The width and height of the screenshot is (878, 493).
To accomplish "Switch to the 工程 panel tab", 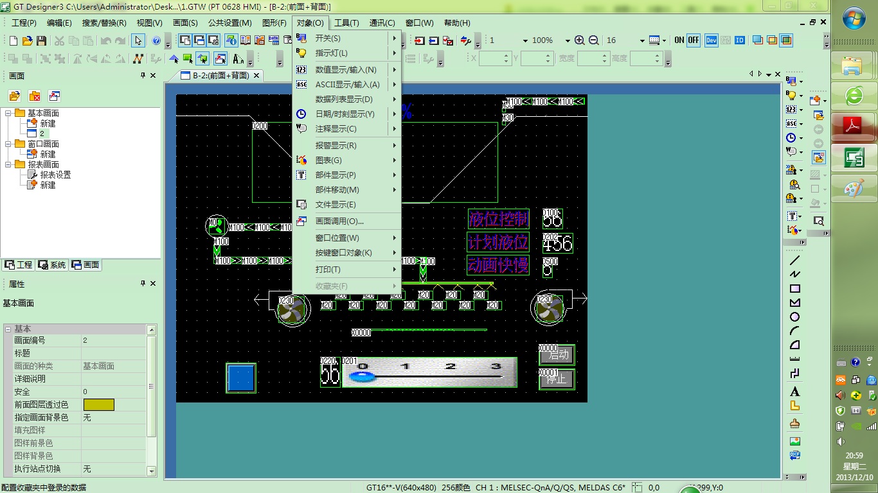I will click(x=19, y=264).
